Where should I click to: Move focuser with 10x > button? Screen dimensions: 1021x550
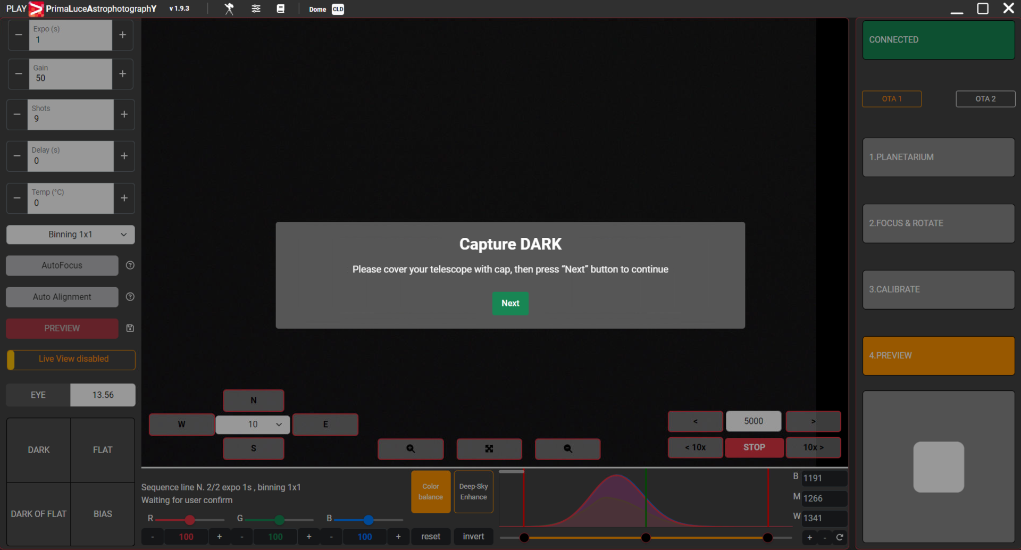tap(814, 447)
